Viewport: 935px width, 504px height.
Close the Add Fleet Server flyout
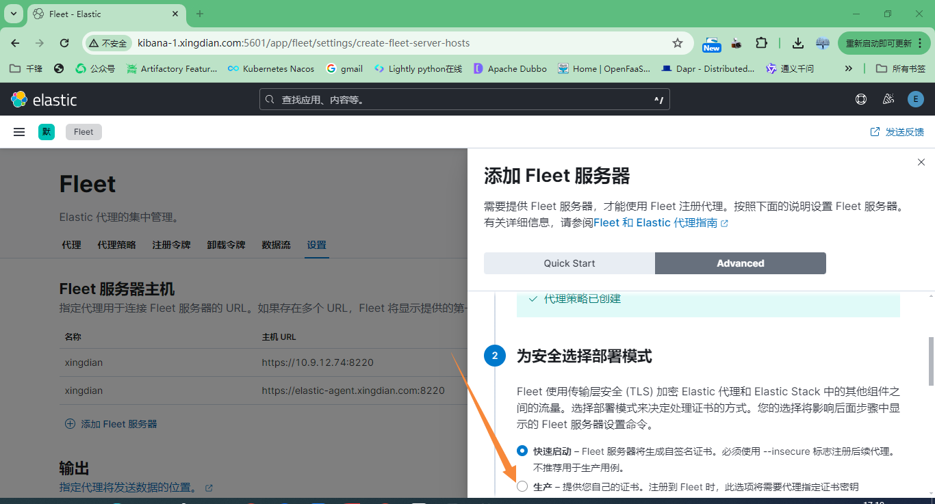(x=921, y=162)
